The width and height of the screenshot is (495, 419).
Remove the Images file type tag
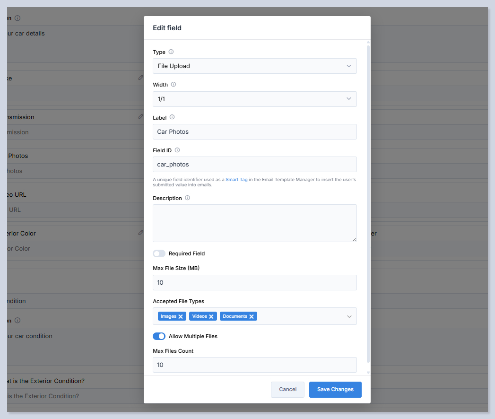point(181,317)
